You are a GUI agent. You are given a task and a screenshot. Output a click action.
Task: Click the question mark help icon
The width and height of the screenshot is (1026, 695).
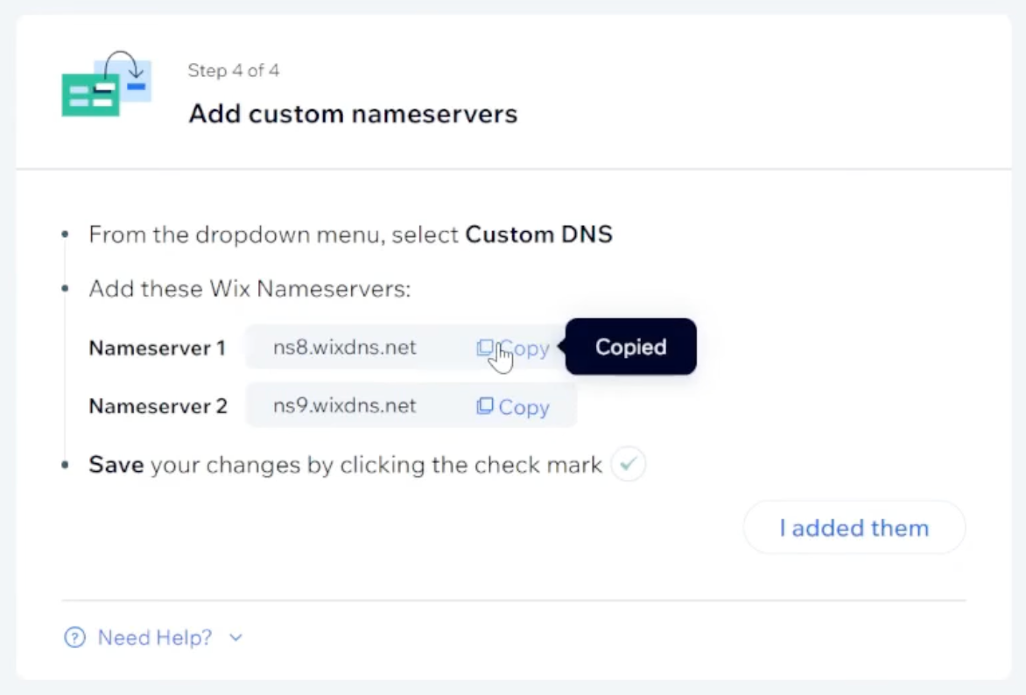[x=74, y=636]
